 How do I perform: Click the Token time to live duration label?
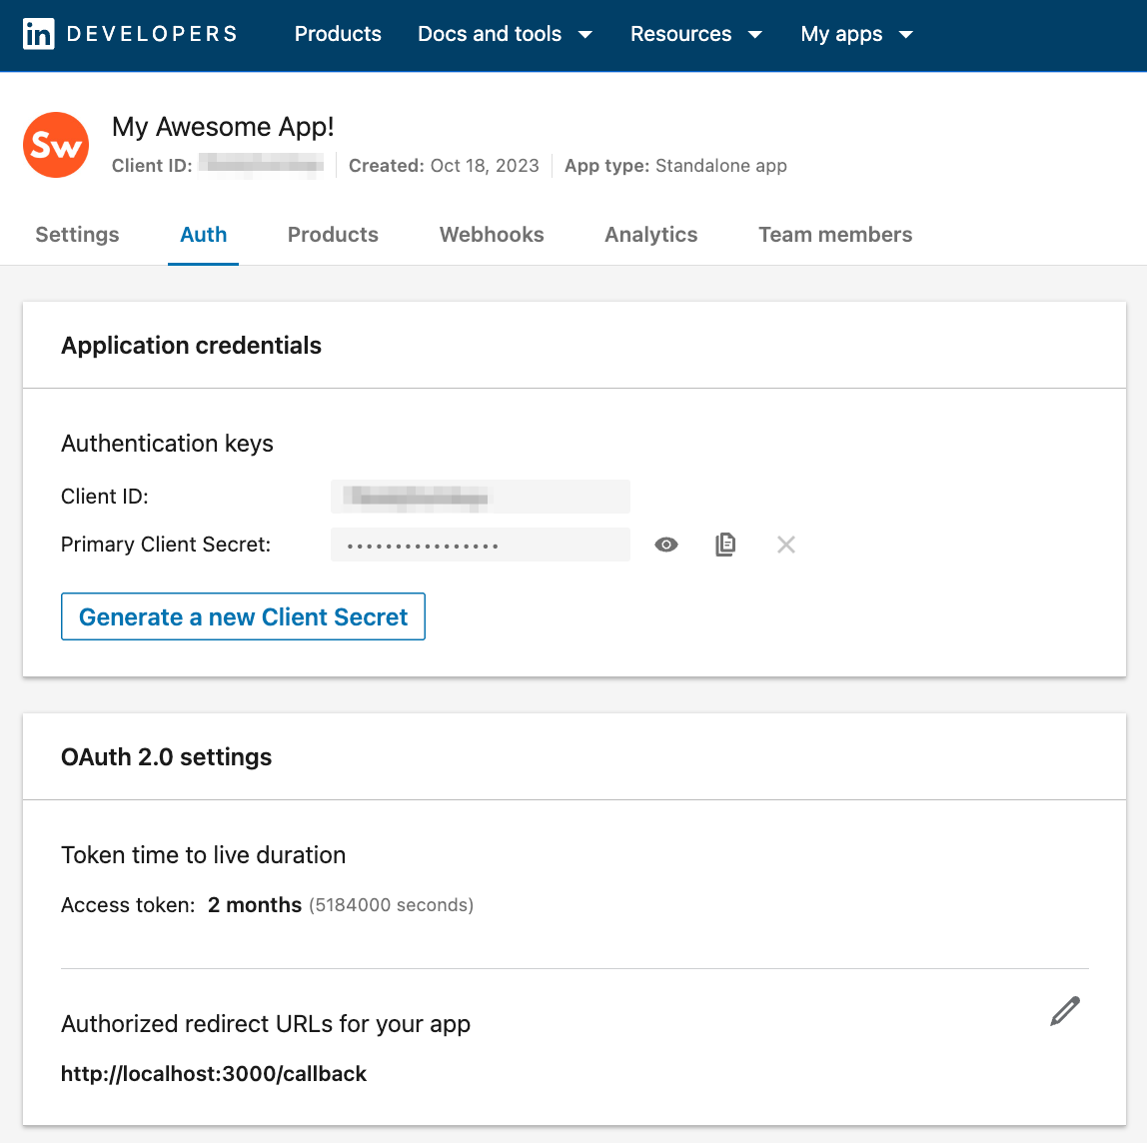pyautogui.click(x=204, y=855)
